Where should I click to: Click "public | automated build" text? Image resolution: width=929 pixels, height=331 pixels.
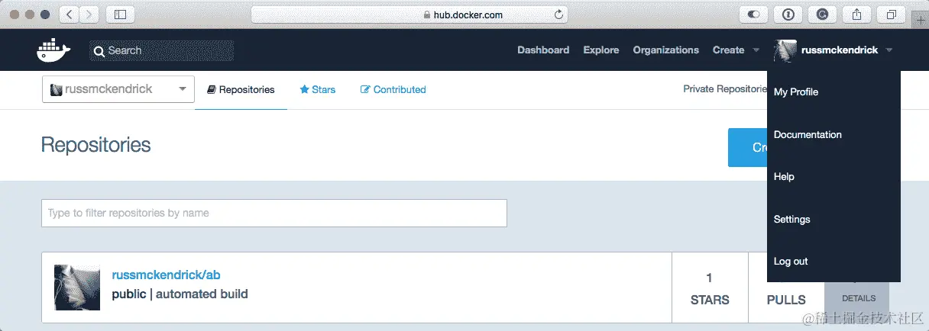(180, 294)
